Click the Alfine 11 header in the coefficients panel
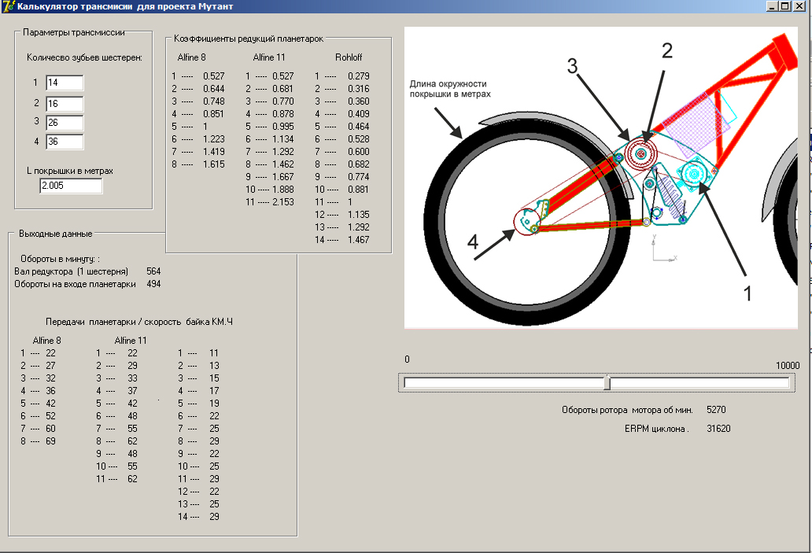812x553 pixels. click(x=269, y=57)
